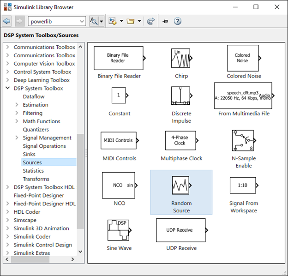This screenshot has height=276, width=288.
Task: Open the folder dropdown arrow
Action: [139, 21]
